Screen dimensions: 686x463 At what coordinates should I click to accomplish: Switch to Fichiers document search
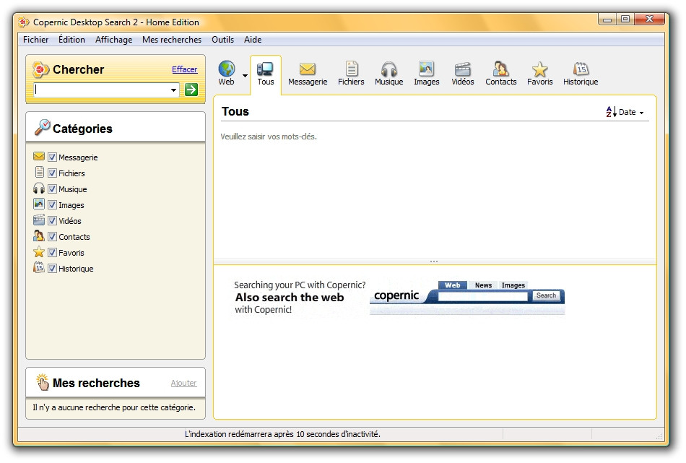(x=351, y=70)
